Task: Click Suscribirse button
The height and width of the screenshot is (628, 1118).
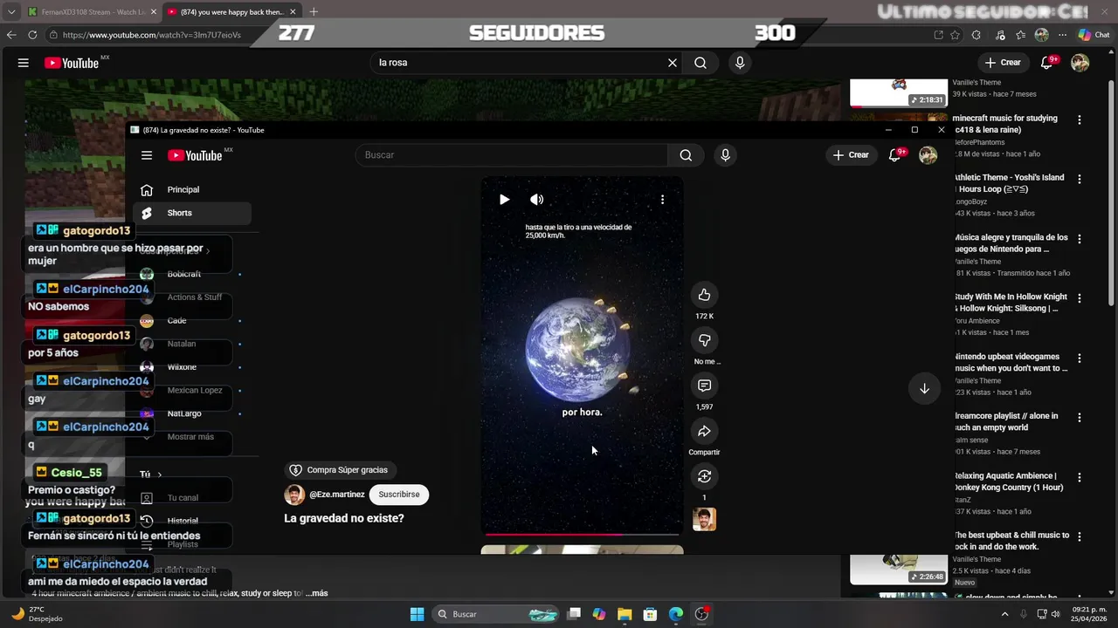Action: click(x=399, y=495)
